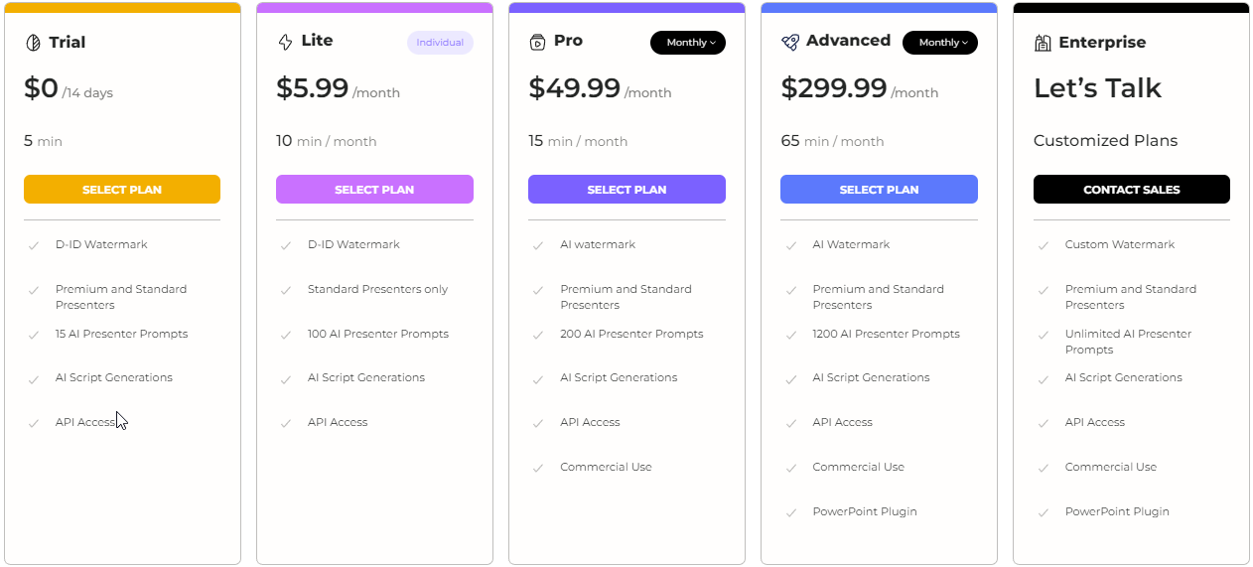The height and width of the screenshot is (567, 1253).
Task: Click the checkmark next to Pro Commercial Use
Action: (x=538, y=468)
